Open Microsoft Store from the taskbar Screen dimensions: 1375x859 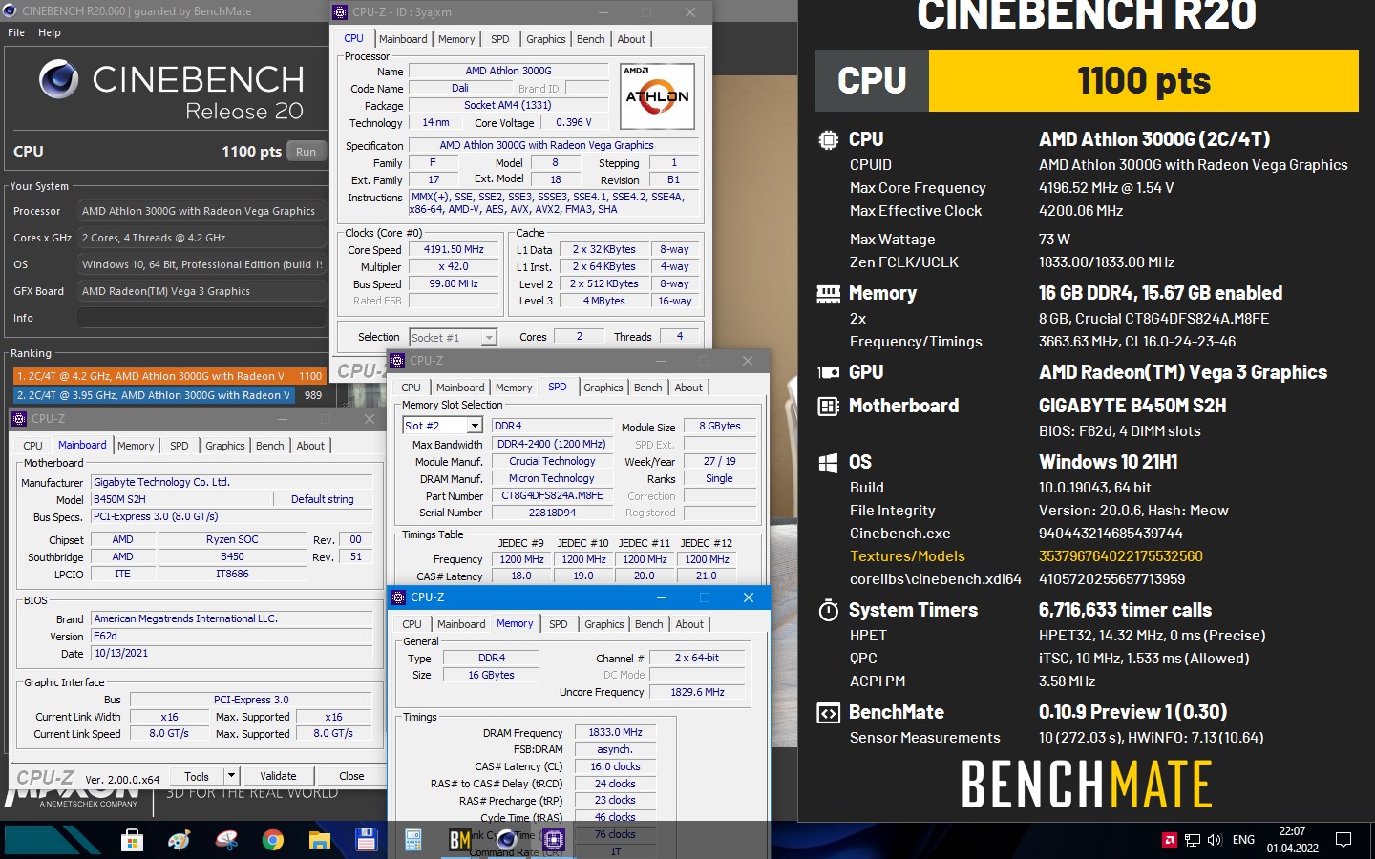[132, 840]
